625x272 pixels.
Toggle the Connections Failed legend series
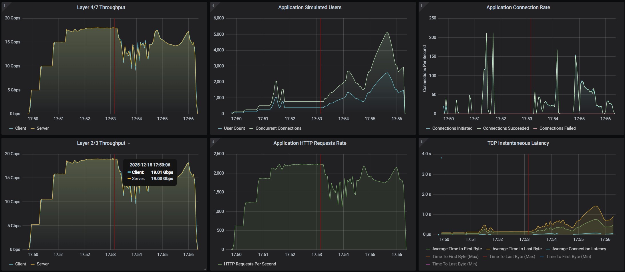click(x=558, y=128)
